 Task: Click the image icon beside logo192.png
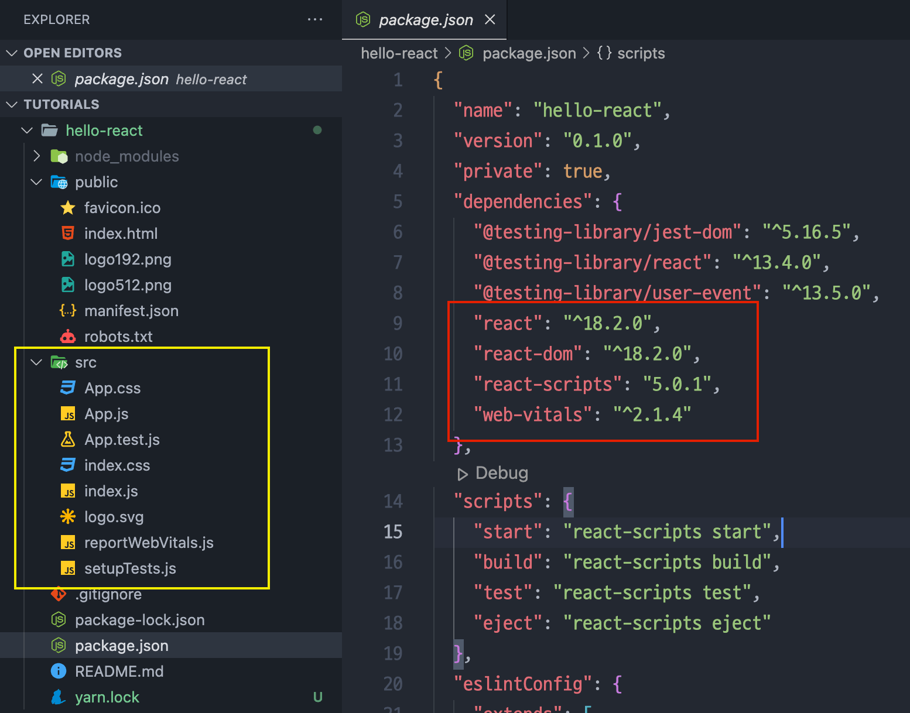tap(68, 259)
